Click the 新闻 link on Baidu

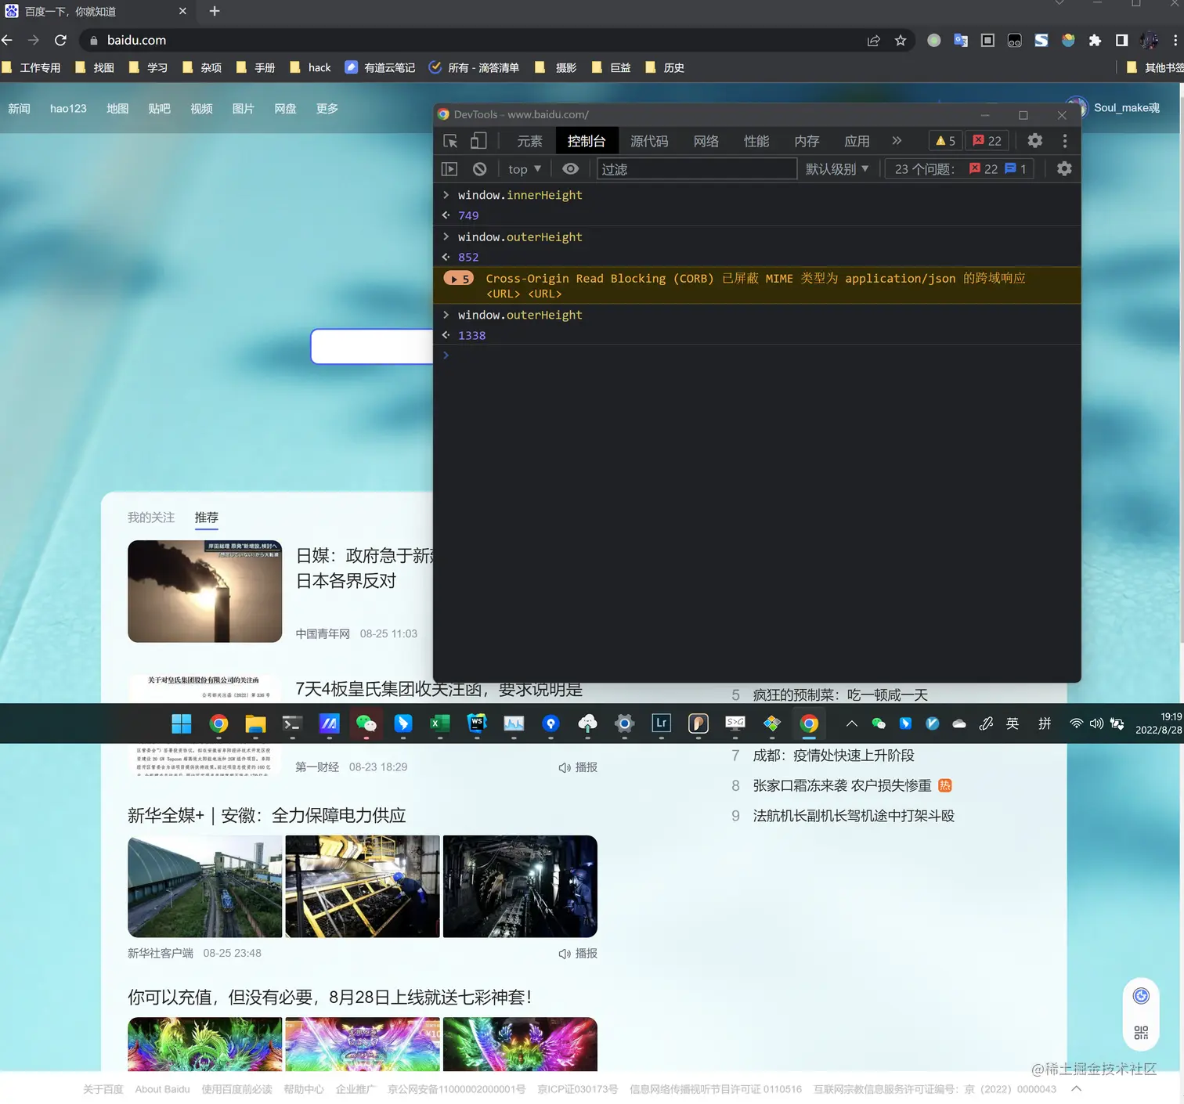pyautogui.click(x=19, y=109)
